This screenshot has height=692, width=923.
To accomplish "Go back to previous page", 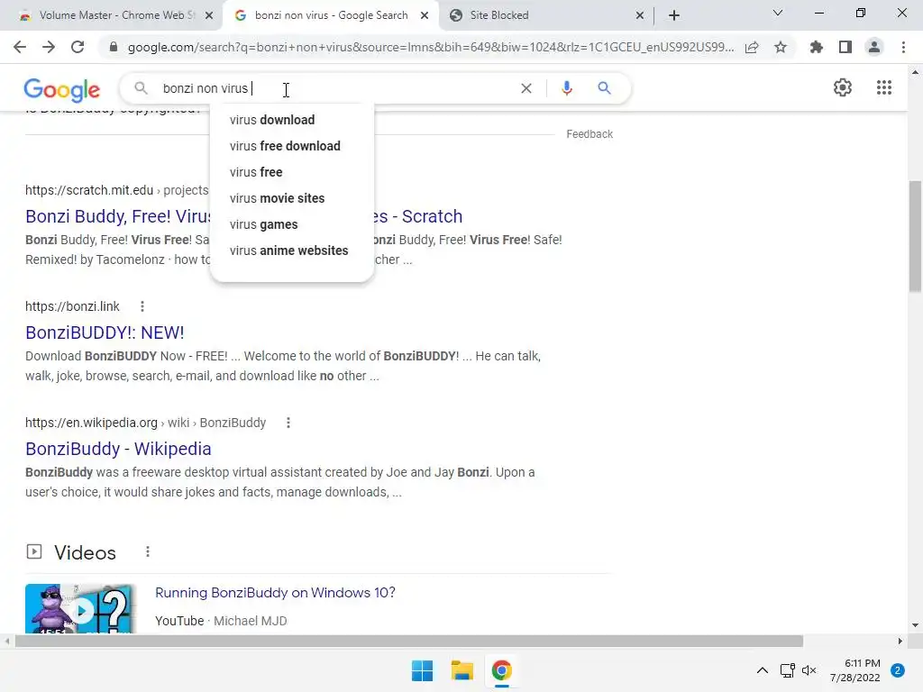I will 20,47.
